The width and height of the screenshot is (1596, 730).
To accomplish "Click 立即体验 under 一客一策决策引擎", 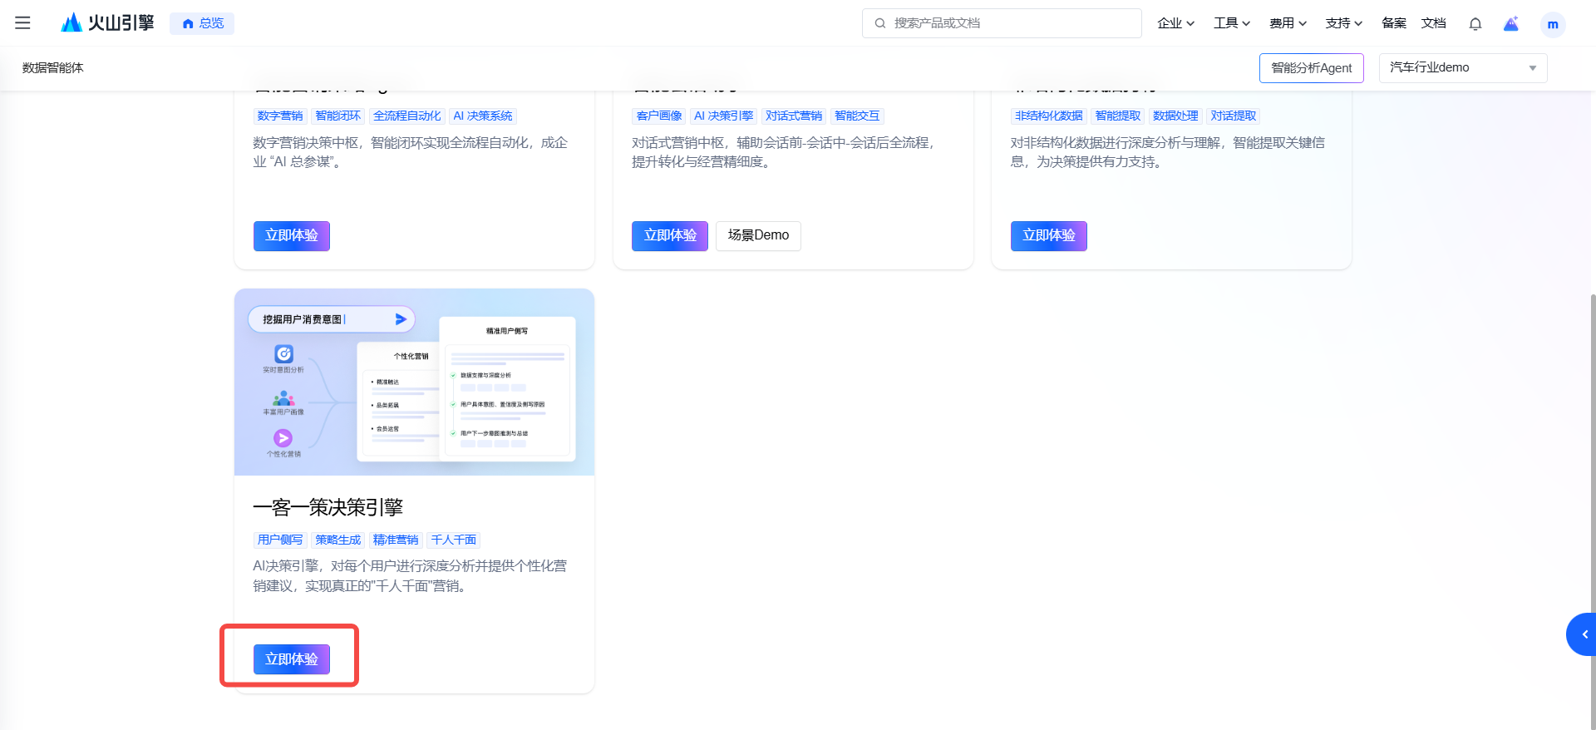I will coord(292,659).
